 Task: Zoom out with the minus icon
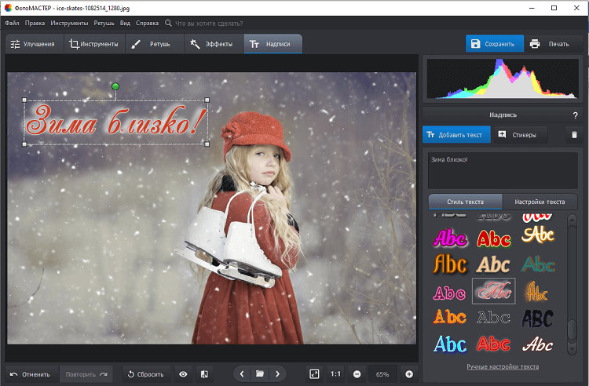[x=357, y=374]
